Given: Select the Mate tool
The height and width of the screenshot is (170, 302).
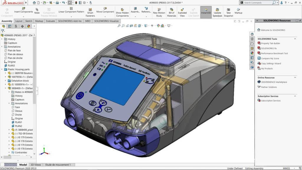Looking at the screenshot, I should tap(37, 11).
